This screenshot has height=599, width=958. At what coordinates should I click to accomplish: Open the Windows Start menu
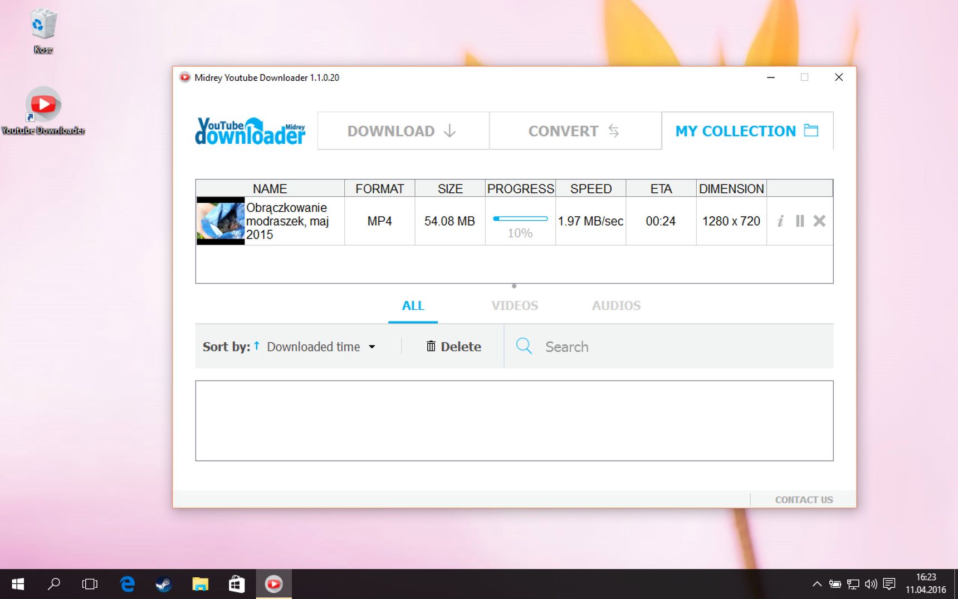[x=18, y=584]
